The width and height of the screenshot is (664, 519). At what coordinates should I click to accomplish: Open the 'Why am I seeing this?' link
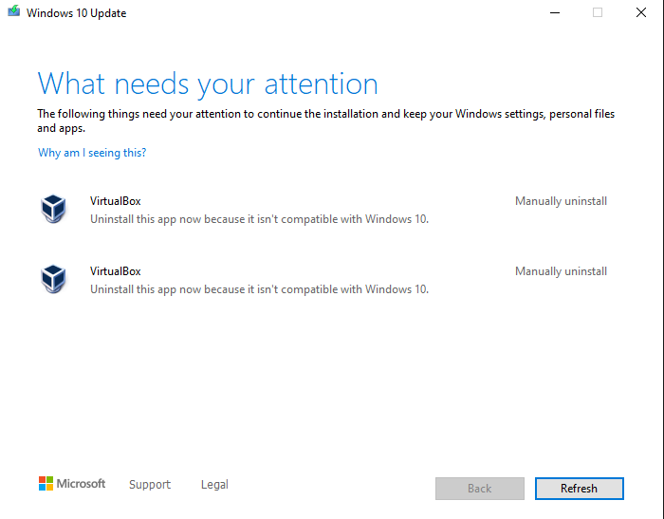click(92, 153)
